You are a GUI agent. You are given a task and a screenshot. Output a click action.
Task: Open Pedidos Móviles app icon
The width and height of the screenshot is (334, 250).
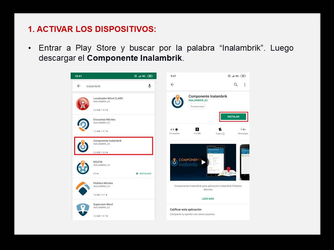tap(83, 188)
